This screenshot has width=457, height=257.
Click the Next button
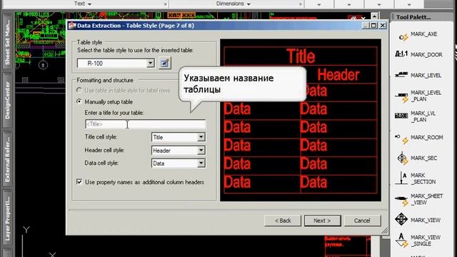click(x=322, y=221)
